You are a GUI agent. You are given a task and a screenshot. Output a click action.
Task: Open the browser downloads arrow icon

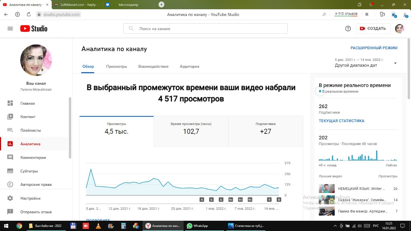[x=405, y=15]
